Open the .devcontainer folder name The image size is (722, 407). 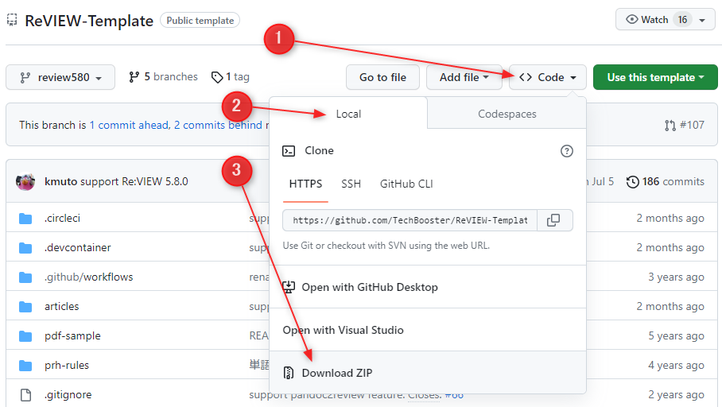click(x=78, y=248)
